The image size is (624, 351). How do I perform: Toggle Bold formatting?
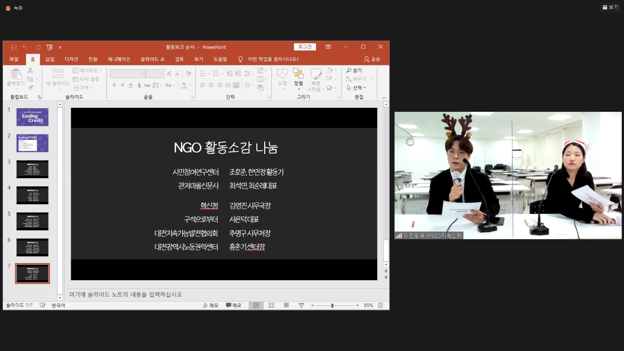tap(114, 85)
